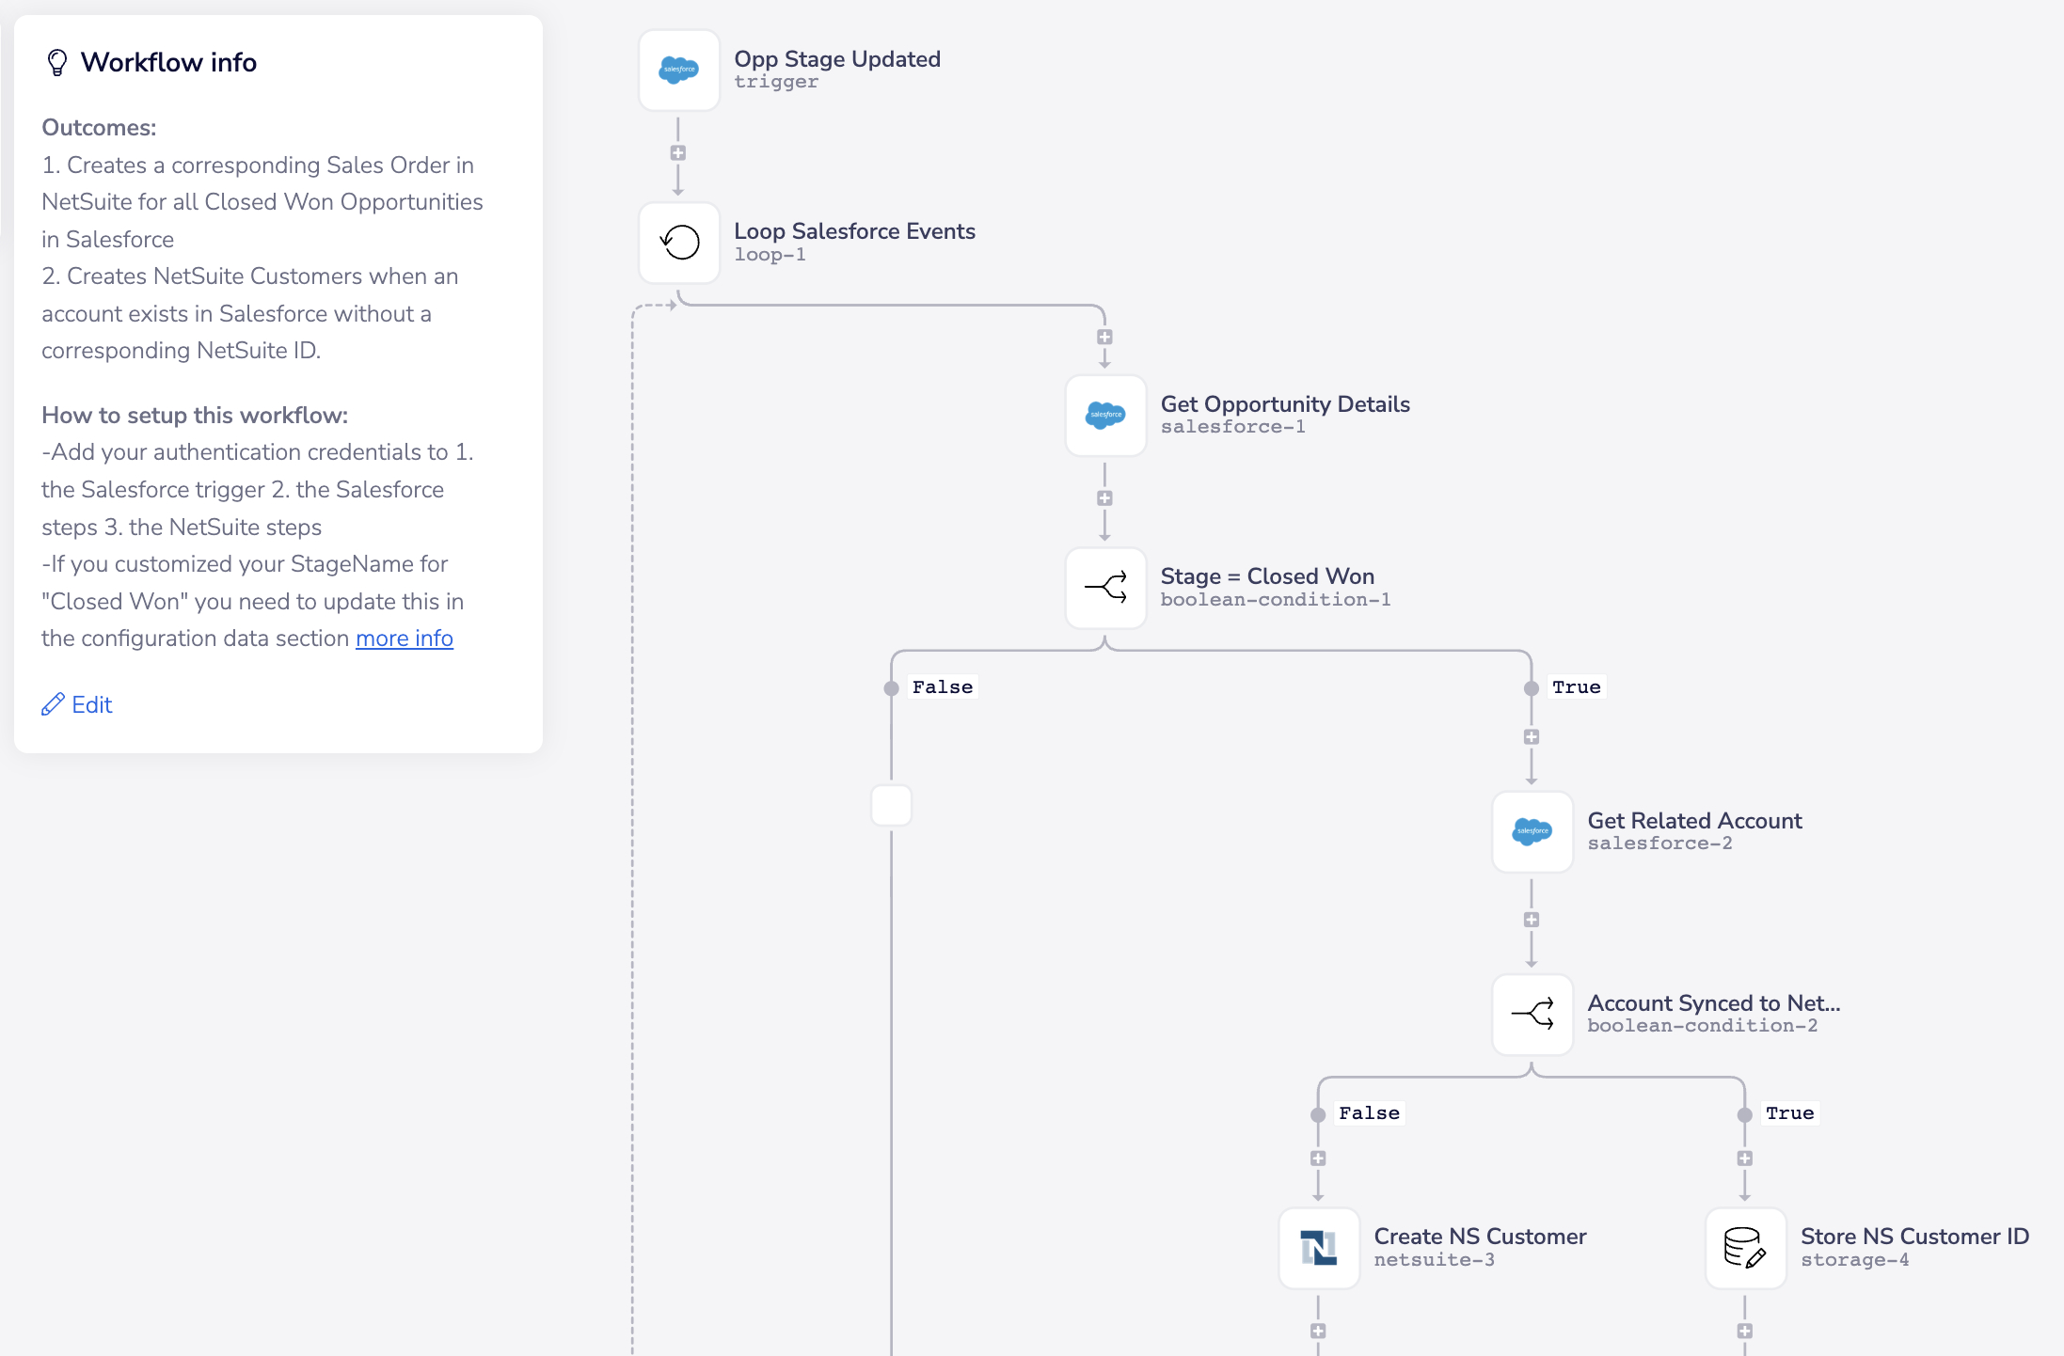Select Account Synced to NetSuite condition icon
The width and height of the screenshot is (2064, 1356).
coord(1532,1014)
